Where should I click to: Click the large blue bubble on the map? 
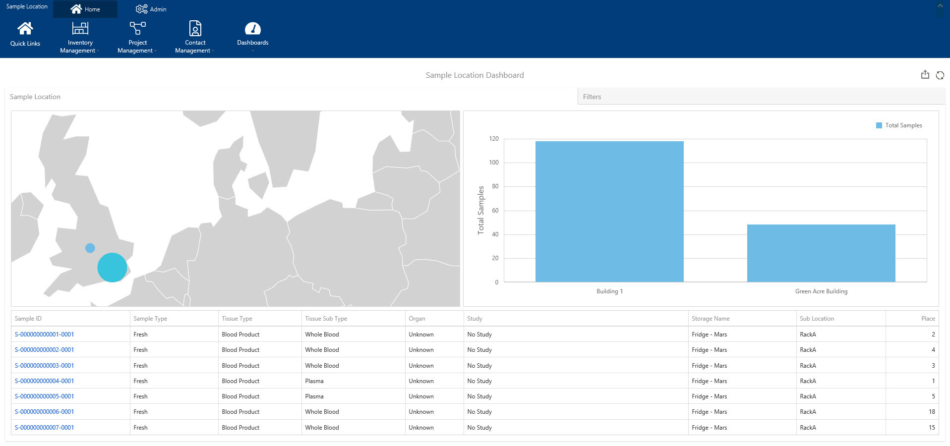click(112, 267)
